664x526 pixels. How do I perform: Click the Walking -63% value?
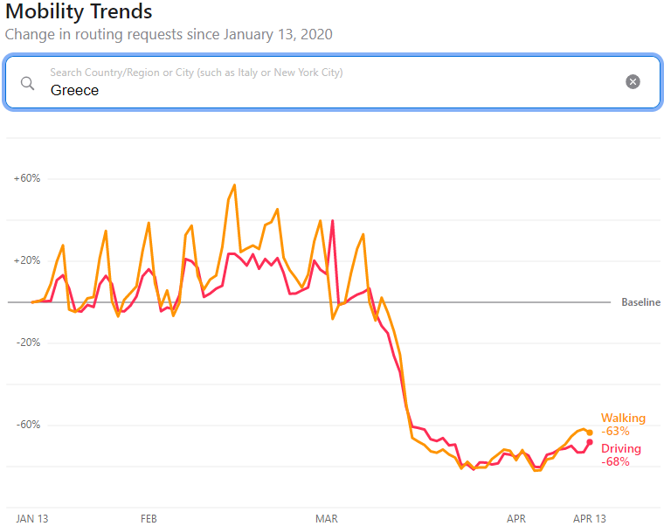click(615, 432)
